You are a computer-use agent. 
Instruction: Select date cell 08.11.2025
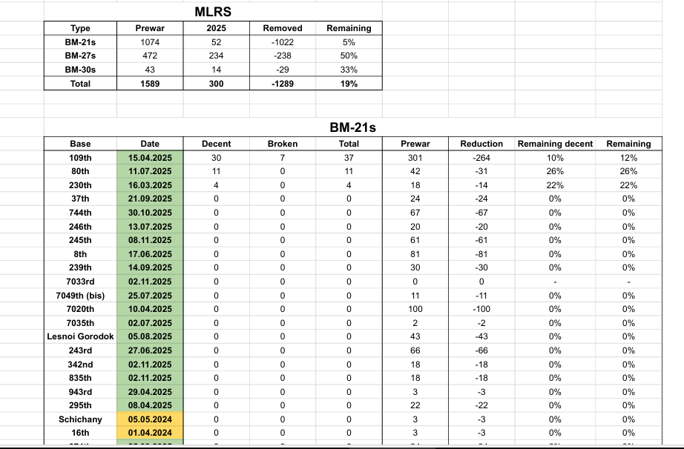[x=150, y=240]
